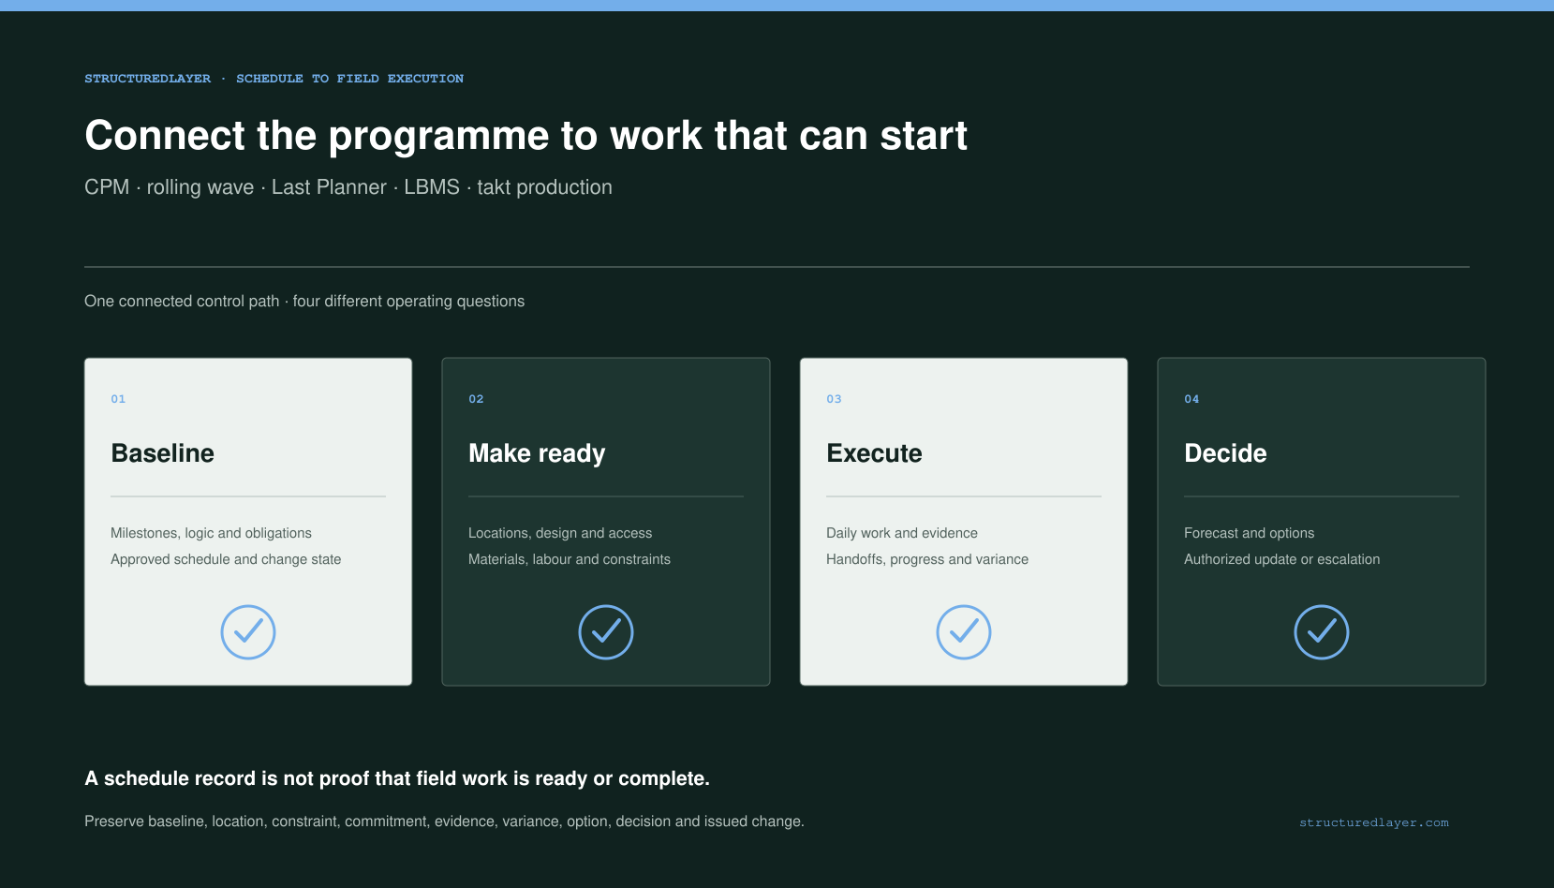Click the 01 step number label
The height and width of the screenshot is (888, 1554).
118,399
